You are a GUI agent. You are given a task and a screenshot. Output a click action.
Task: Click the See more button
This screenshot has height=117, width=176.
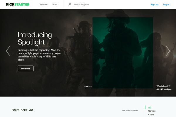pyautogui.click(x=26, y=68)
